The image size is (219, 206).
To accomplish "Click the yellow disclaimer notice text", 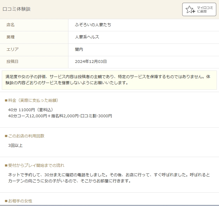I will (x=109, y=80).
